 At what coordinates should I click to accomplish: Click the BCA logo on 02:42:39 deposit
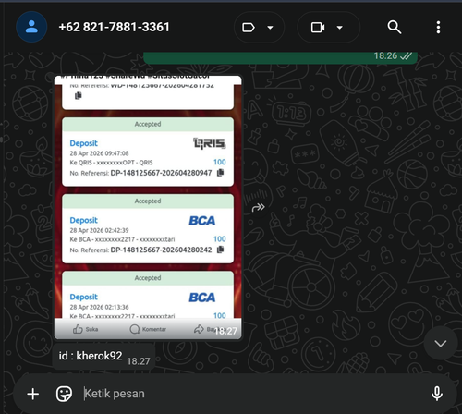point(202,221)
